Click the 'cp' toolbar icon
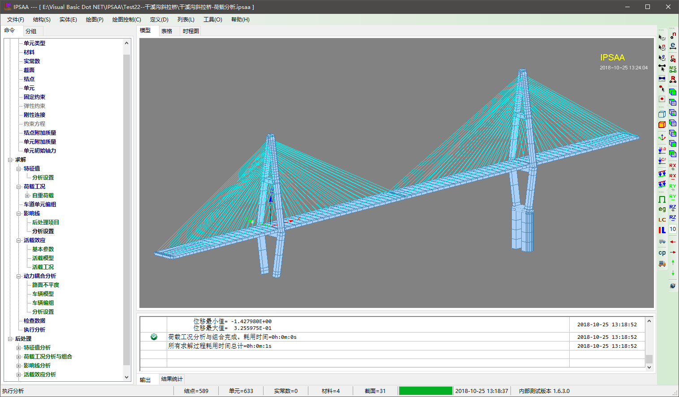This screenshot has height=397, width=679. click(662, 253)
